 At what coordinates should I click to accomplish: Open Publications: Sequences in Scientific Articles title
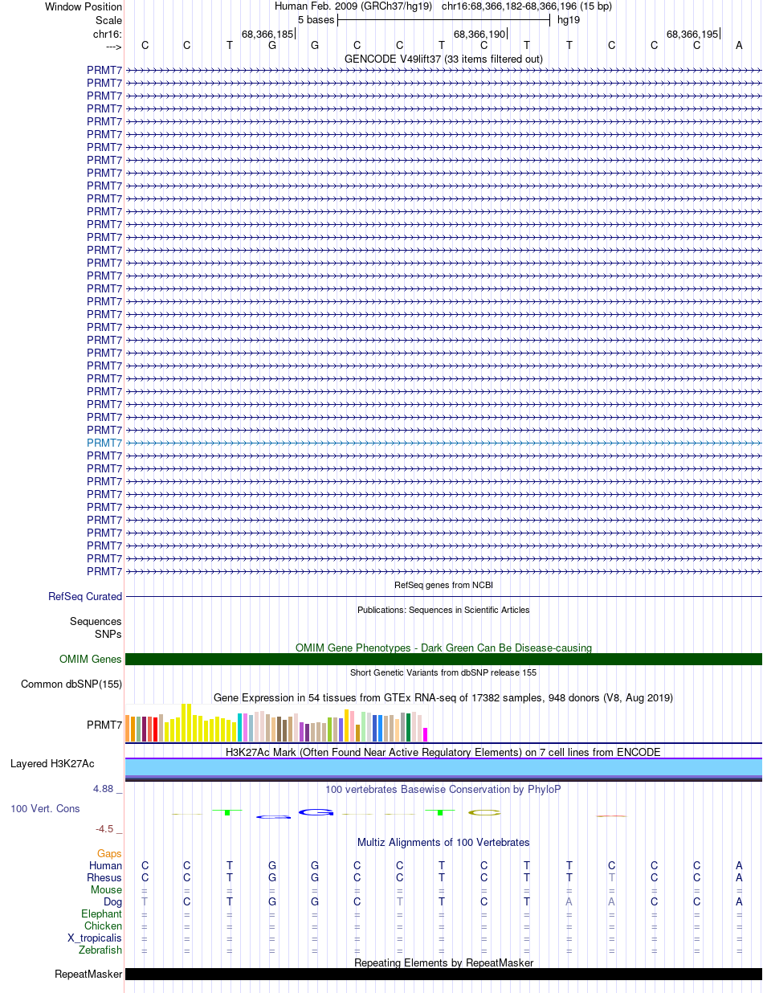pos(443,610)
